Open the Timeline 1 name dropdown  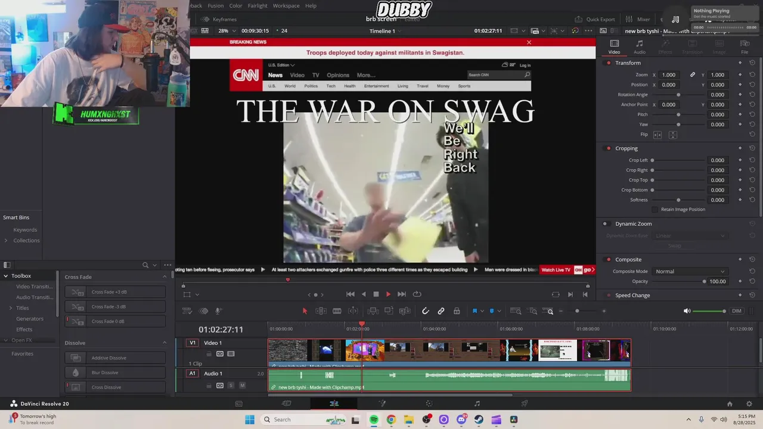tap(385, 31)
